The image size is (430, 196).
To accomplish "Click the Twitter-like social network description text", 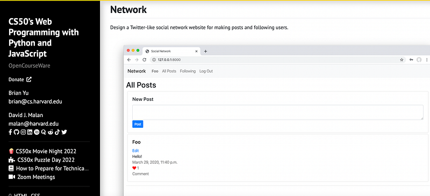I will pos(199,27).
